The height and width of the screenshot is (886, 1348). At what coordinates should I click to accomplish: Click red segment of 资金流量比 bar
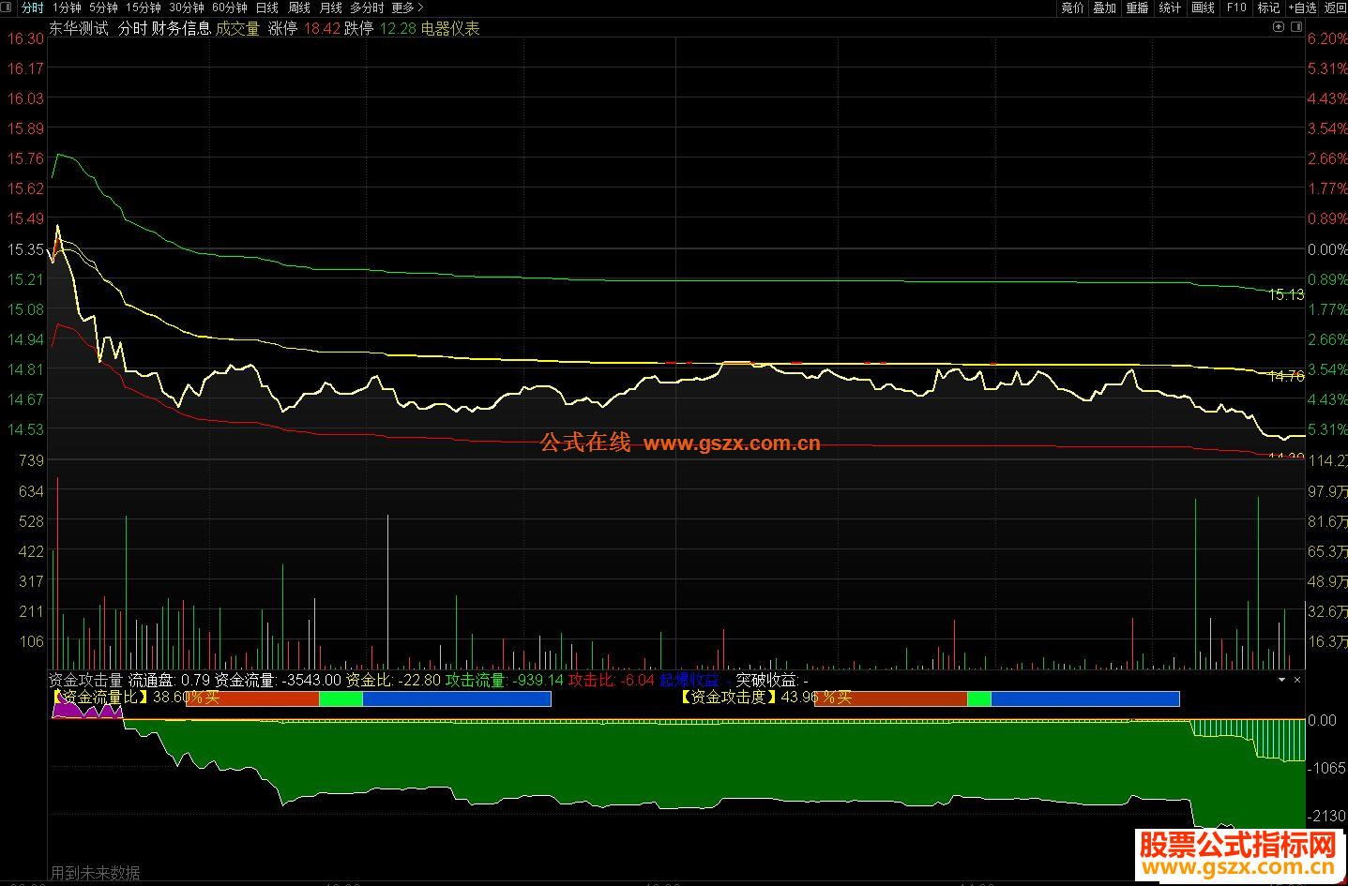[253, 698]
